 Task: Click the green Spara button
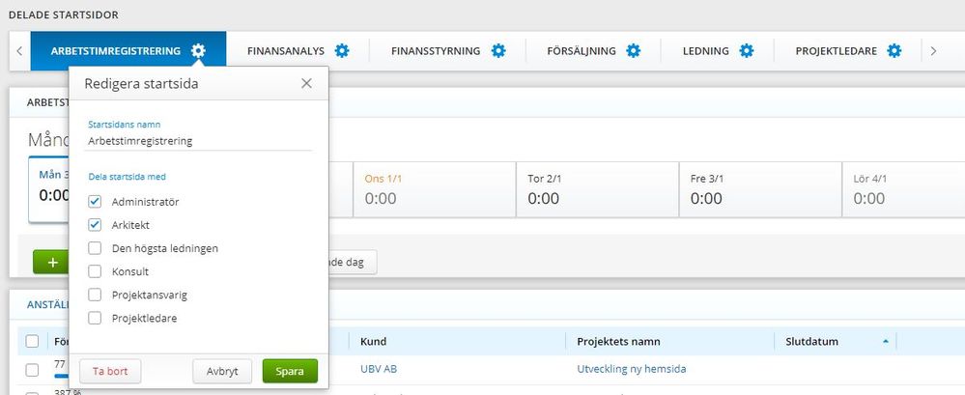[x=290, y=372]
